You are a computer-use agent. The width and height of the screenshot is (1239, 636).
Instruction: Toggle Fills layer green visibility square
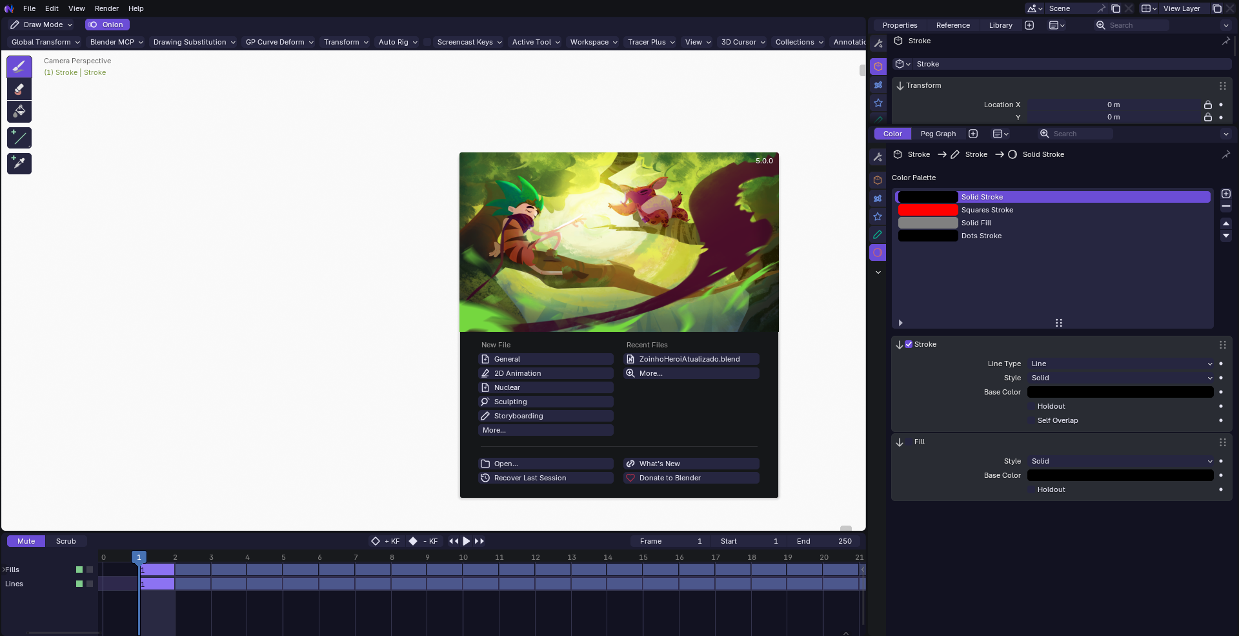79,569
